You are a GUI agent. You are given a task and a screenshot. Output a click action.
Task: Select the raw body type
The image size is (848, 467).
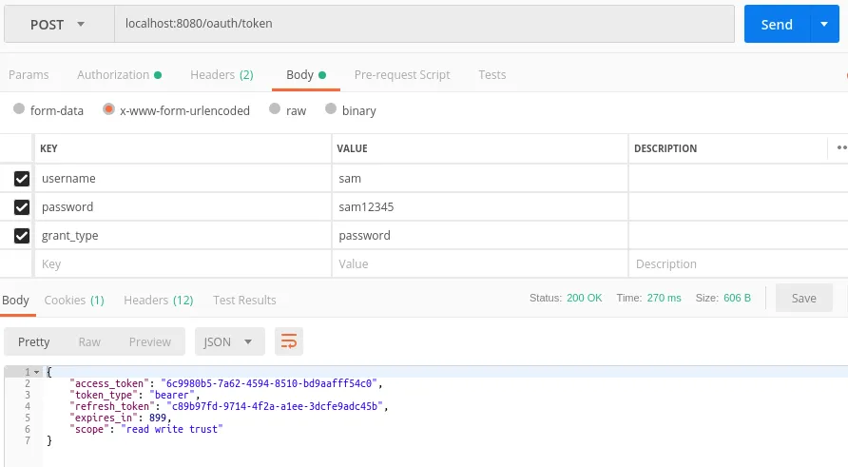(x=276, y=110)
